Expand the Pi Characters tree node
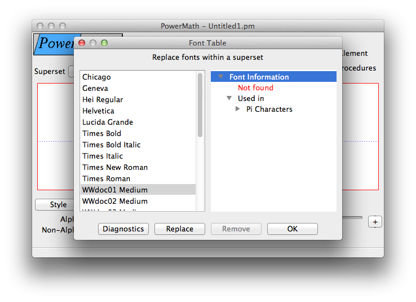The height and width of the screenshot is (302, 416). (x=238, y=108)
